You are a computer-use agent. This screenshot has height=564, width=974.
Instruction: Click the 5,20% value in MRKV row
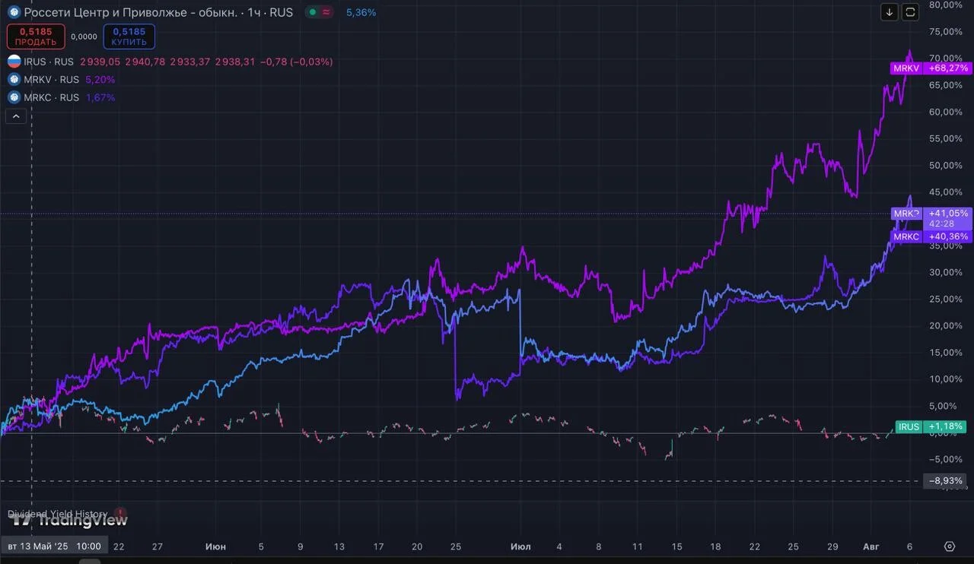[100, 79]
